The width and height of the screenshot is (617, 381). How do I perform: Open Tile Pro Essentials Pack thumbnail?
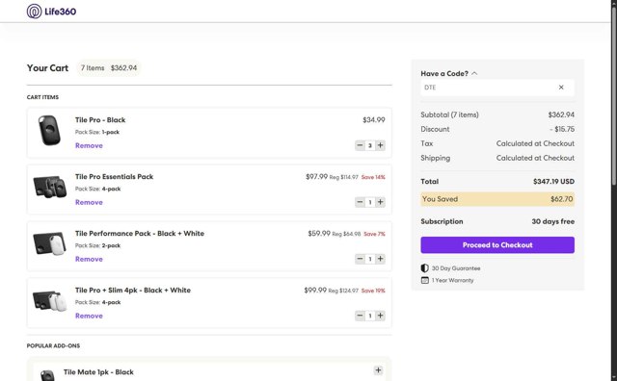pos(49,187)
